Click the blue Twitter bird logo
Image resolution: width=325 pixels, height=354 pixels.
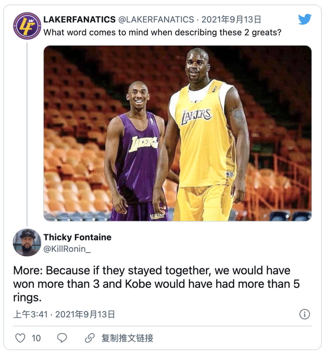coord(304,19)
